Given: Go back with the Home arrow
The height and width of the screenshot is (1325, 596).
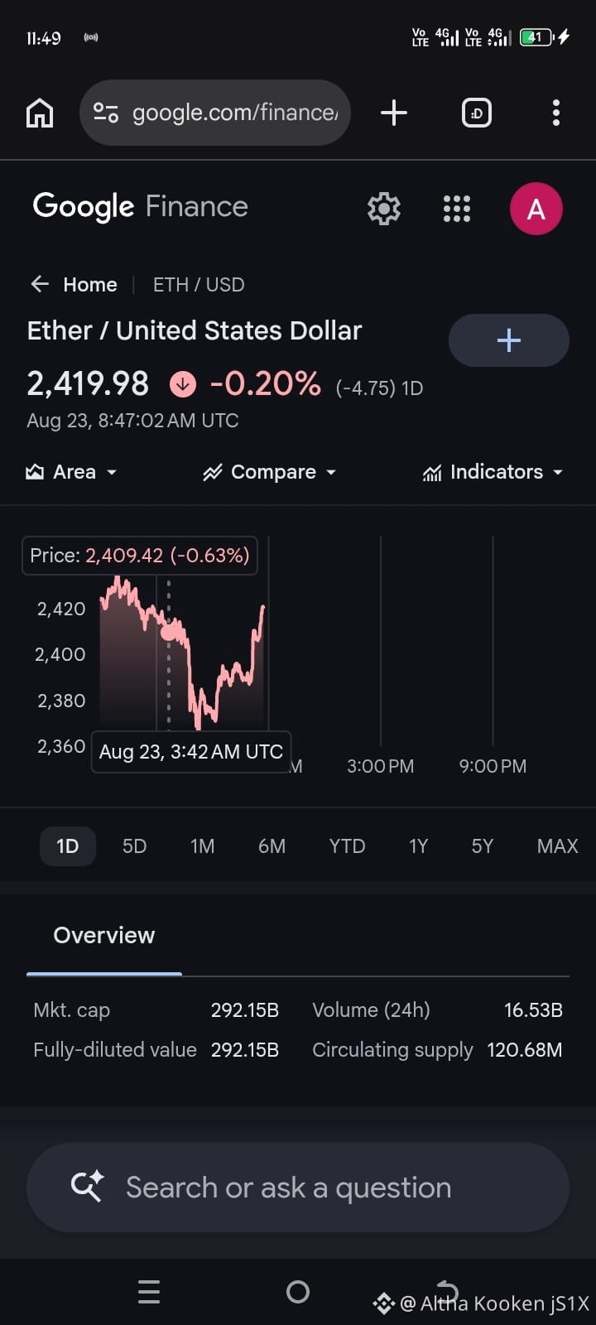Looking at the screenshot, I should coord(74,285).
